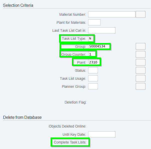Click the Deletion Flag label

[75, 102]
